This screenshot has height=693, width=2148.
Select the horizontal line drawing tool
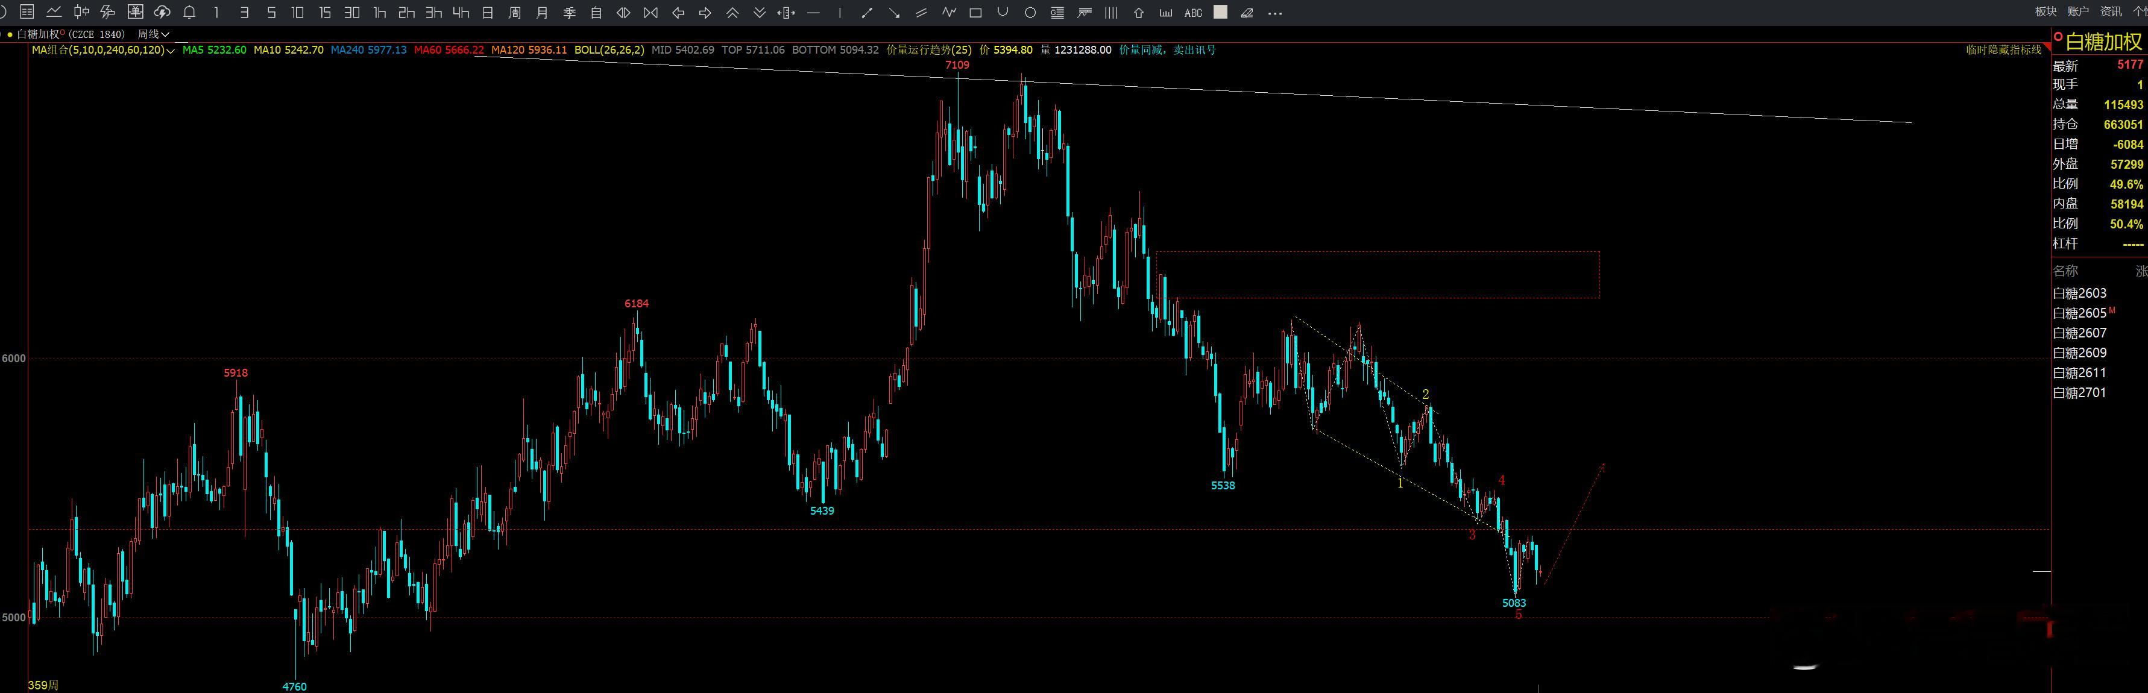[814, 13]
